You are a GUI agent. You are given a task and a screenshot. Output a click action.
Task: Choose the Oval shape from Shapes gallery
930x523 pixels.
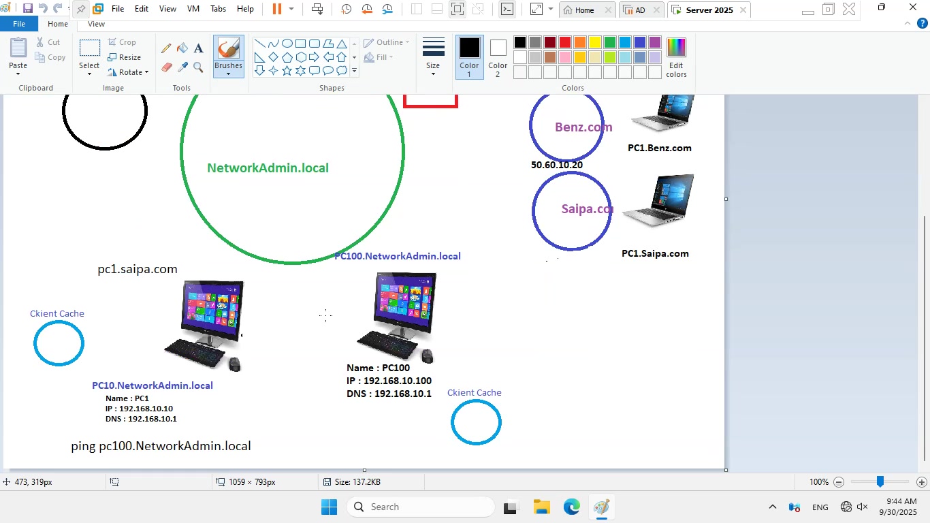tap(287, 43)
